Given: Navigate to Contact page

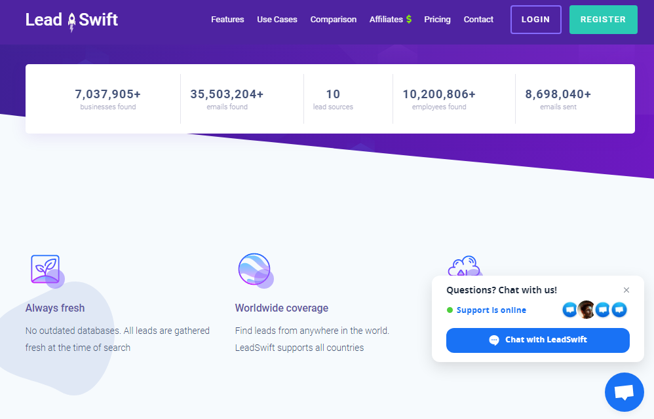Looking at the screenshot, I should point(478,20).
